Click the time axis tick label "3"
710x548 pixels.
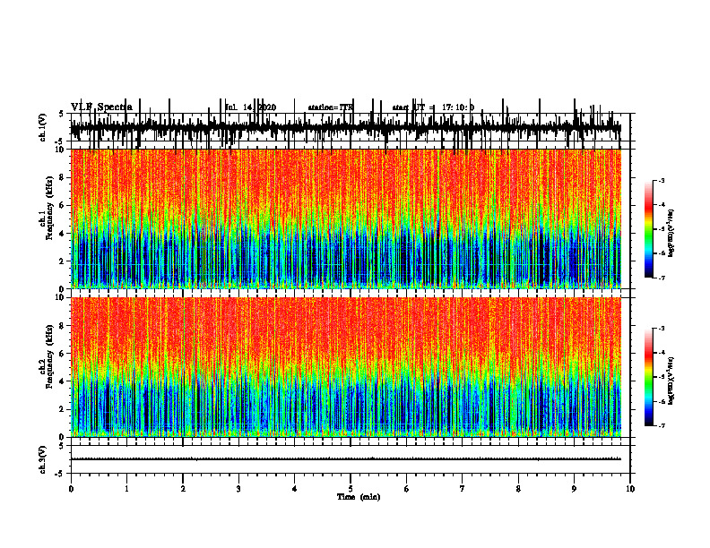pos(238,489)
